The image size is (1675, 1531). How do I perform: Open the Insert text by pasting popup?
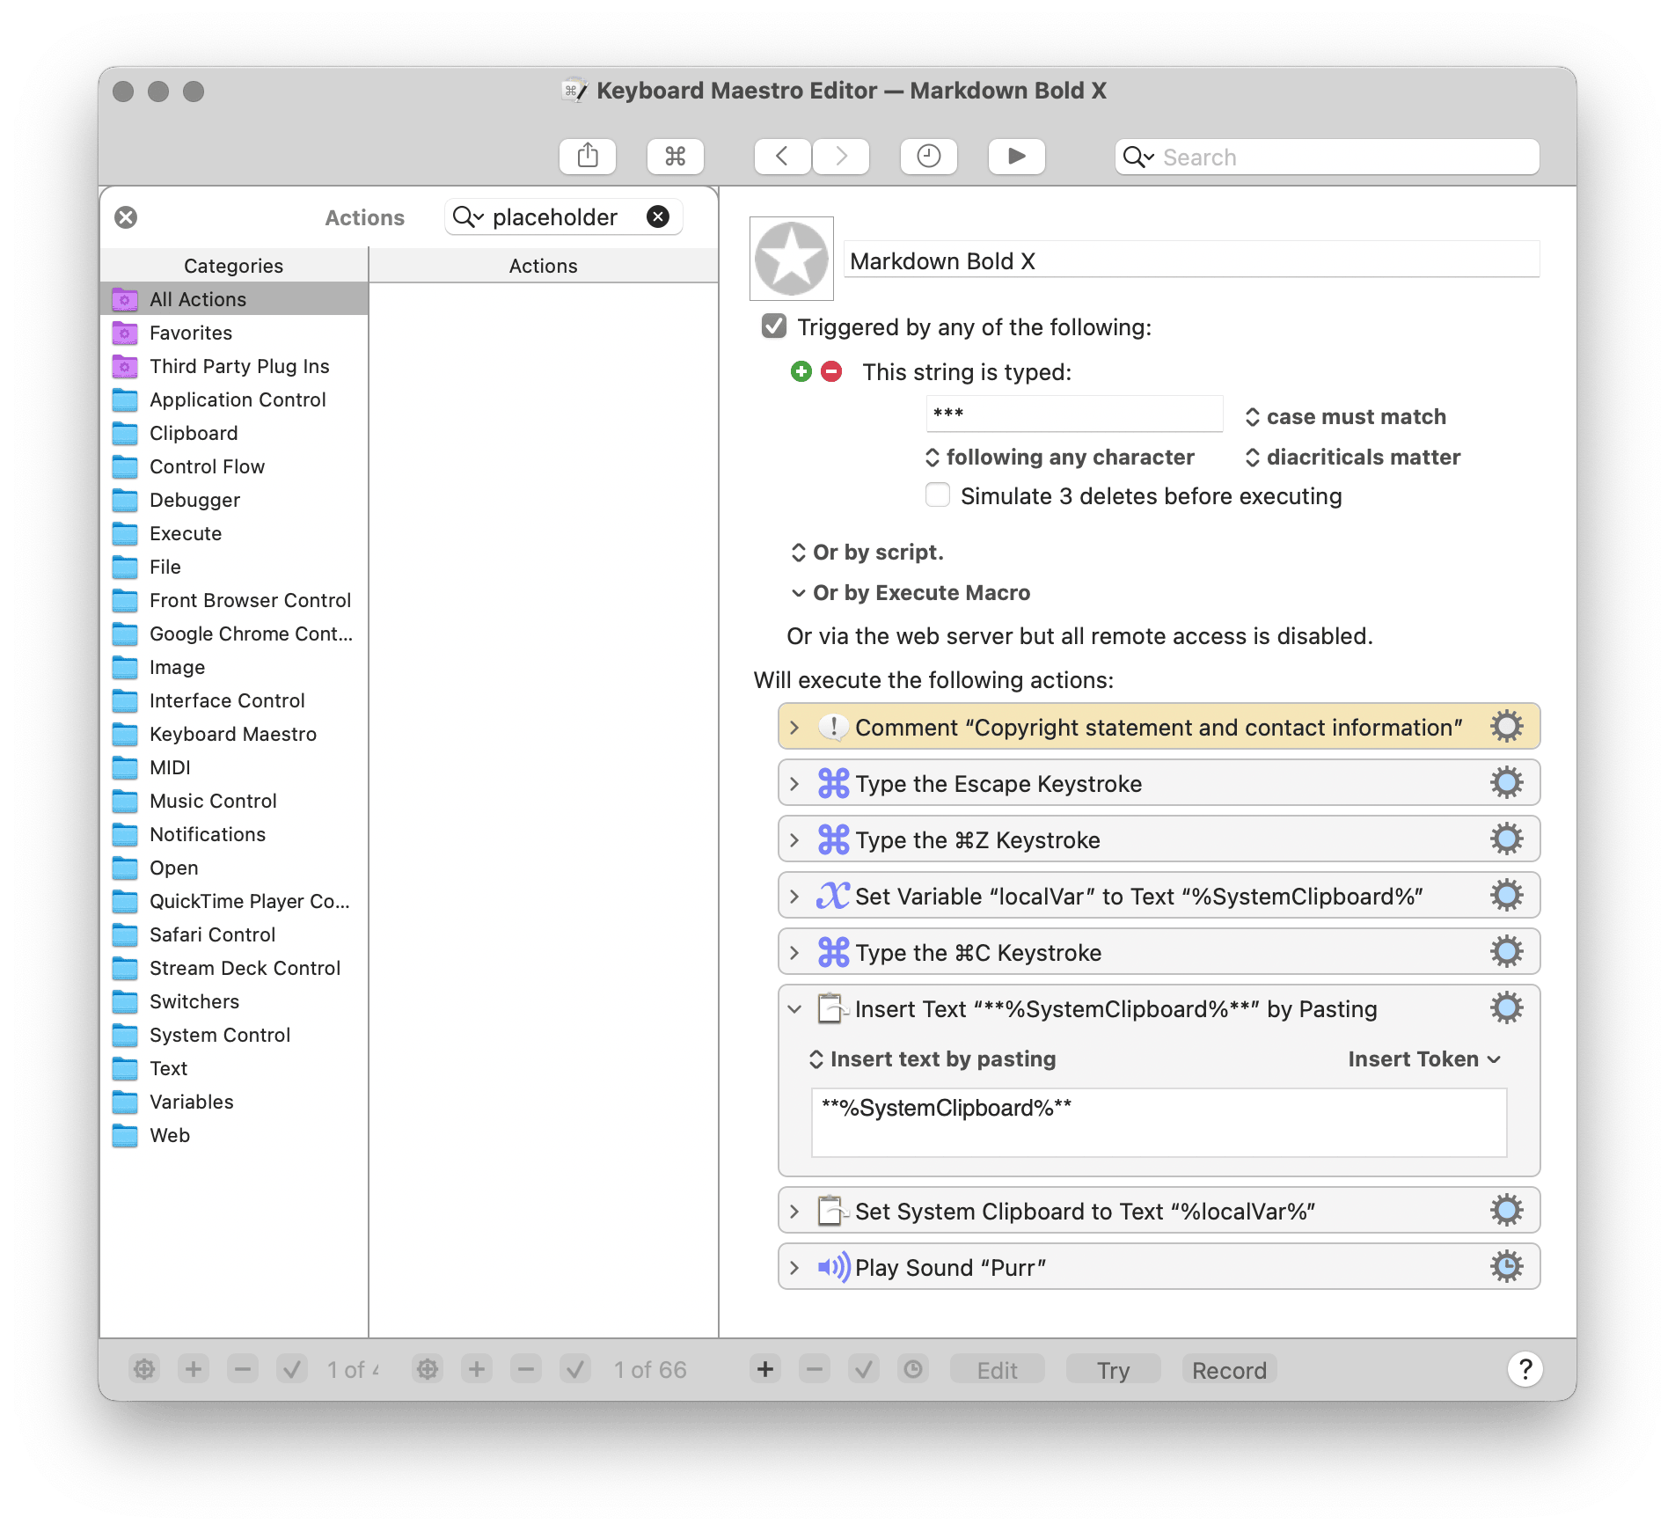[933, 1059]
